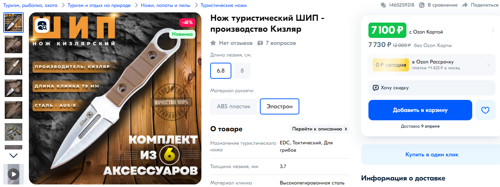Choose ABS пластик handle material
This screenshot has height=187, width=500.
(x=234, y=106)
